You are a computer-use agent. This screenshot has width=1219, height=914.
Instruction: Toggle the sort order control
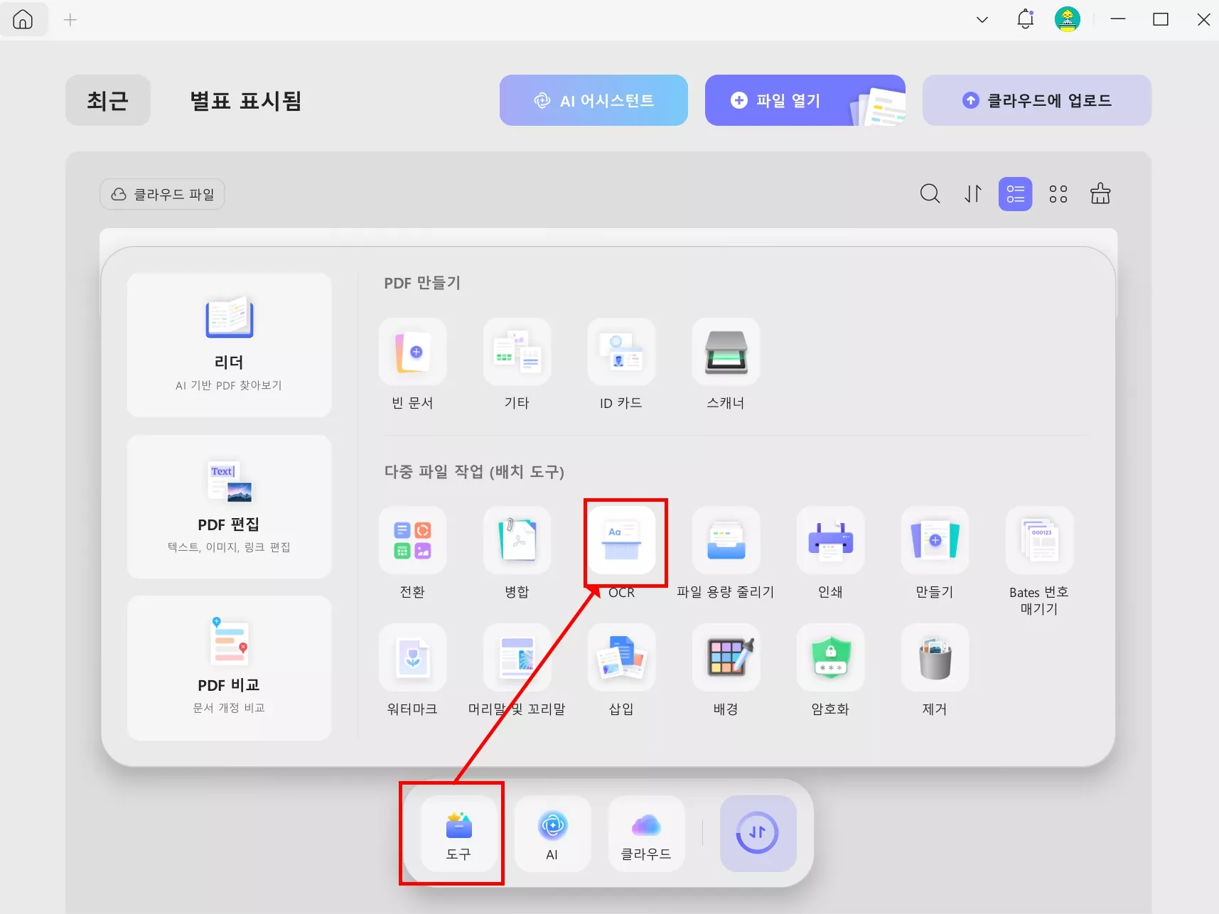coord(972,193)
